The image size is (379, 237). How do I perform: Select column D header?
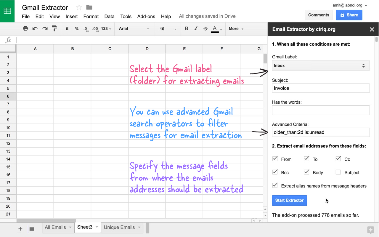pos(147,49)
